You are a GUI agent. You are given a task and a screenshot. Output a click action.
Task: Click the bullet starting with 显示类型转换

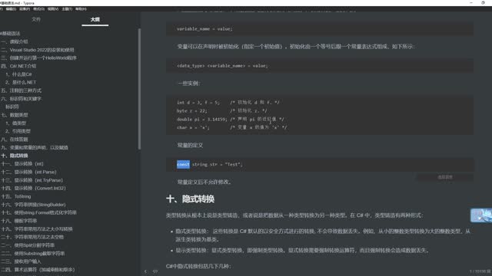click(x=302, y=251)
